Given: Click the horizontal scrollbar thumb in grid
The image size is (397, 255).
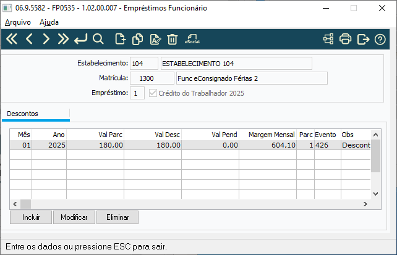Looking at the screenshot, I should point(25,204).
